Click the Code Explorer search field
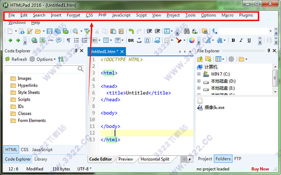281x175 pixels. [x=44, y=69]
